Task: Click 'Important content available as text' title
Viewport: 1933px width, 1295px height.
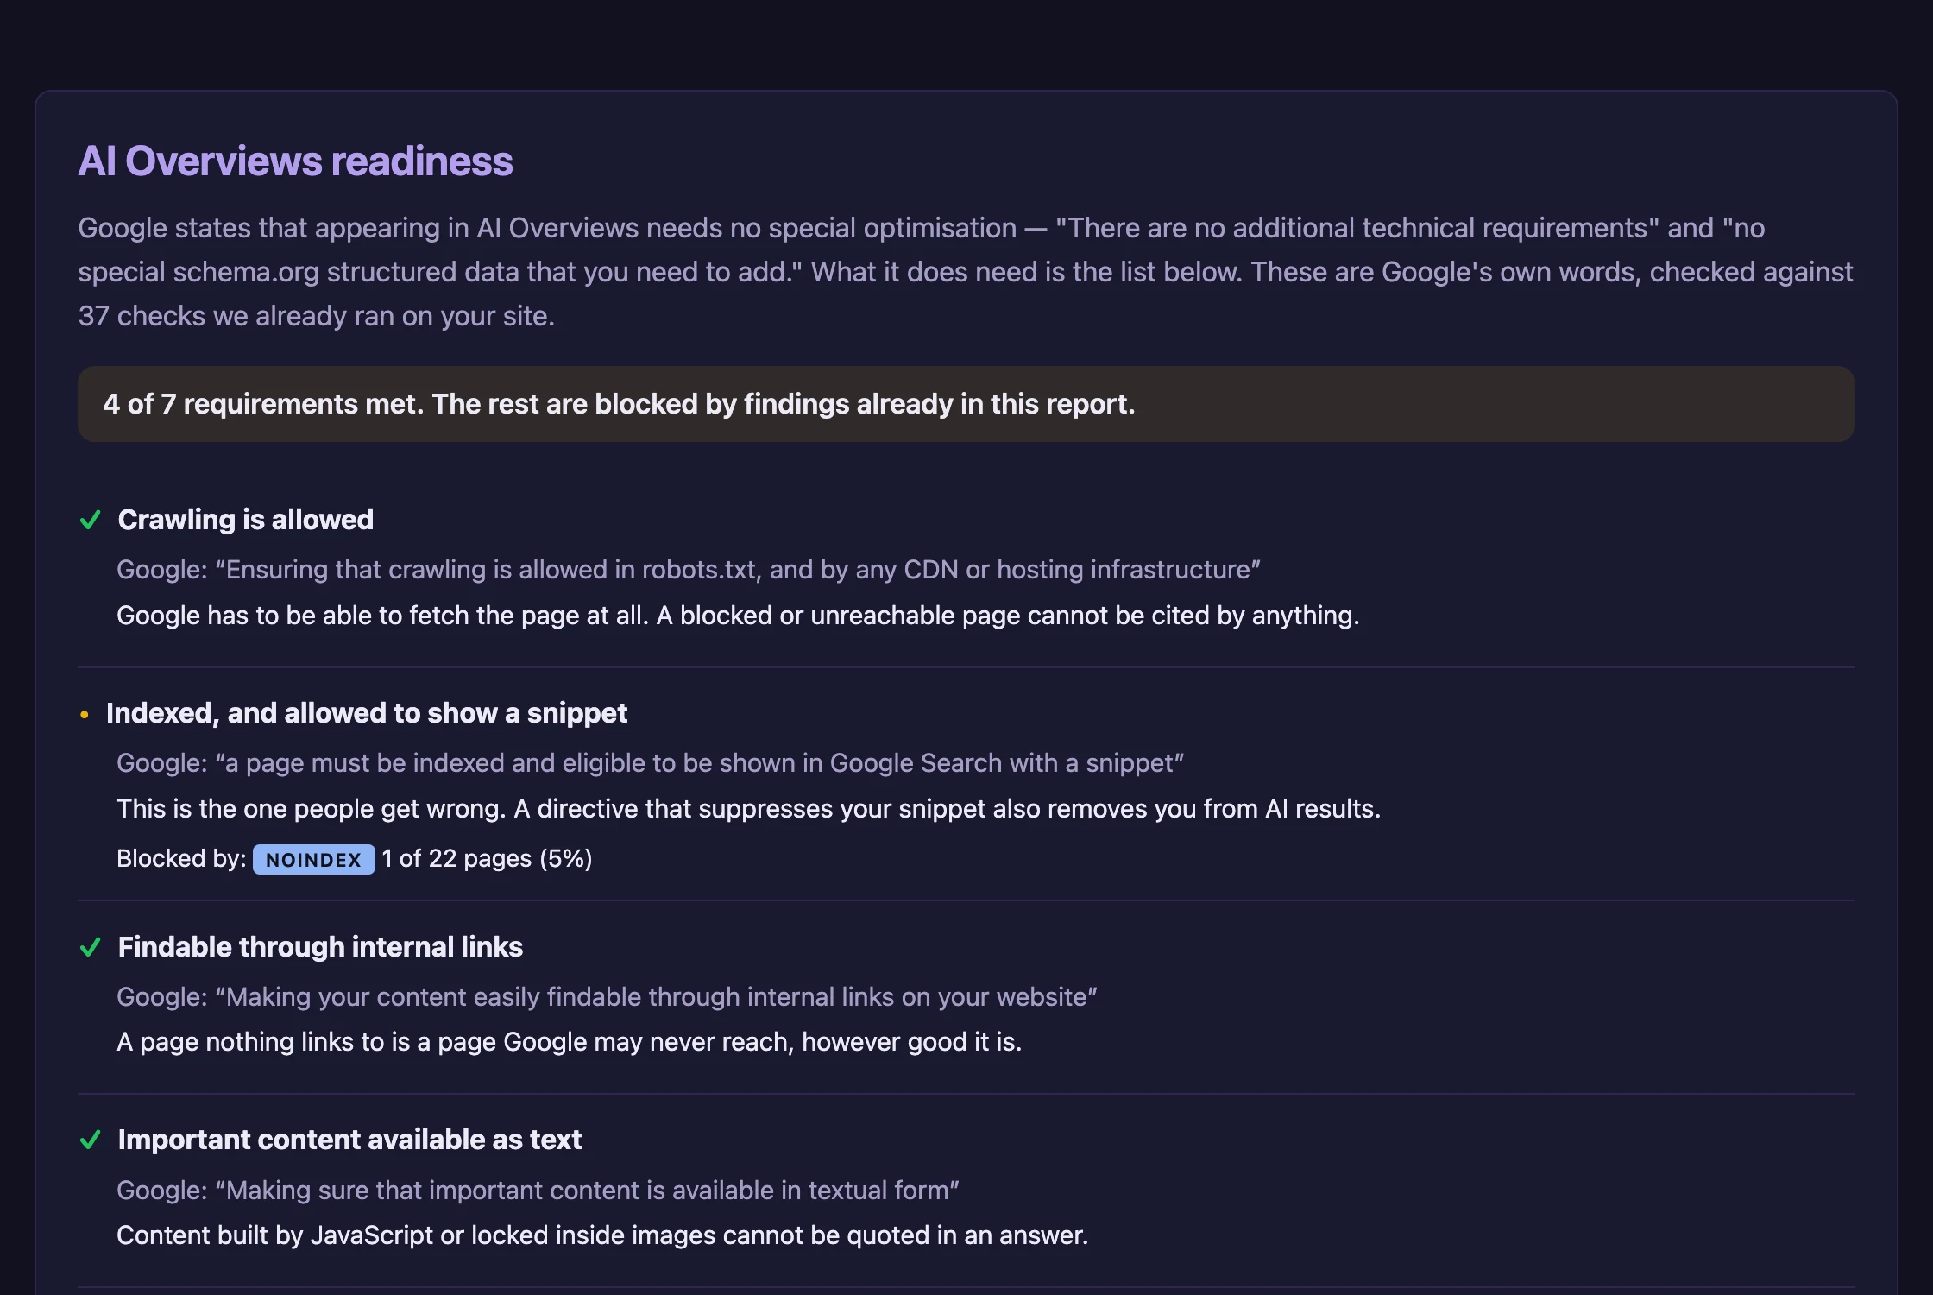Action: 349,1140
